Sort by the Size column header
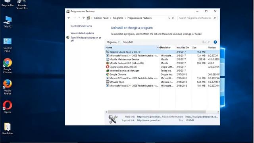Screen dimensions: 254x143 coord(199,48)
